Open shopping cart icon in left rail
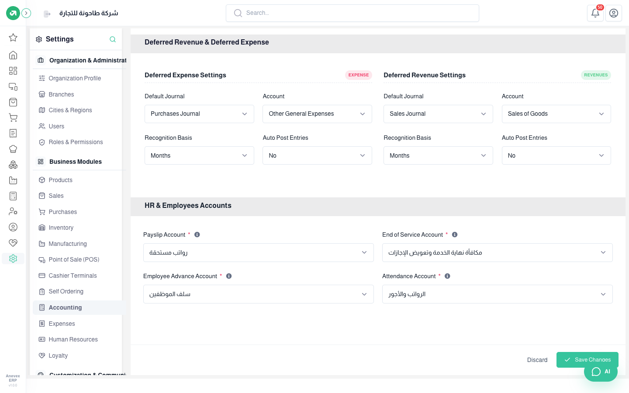Viewport: 629px width, 393px height. [13, 117]
